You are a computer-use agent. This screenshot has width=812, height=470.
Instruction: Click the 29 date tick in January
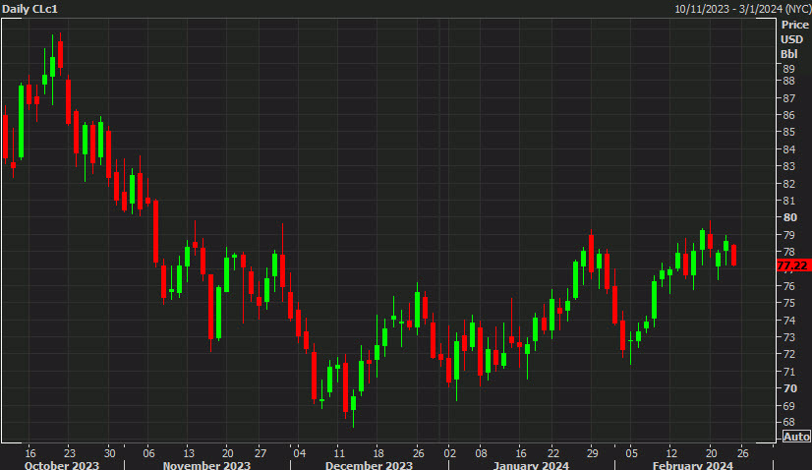[592, 453]
